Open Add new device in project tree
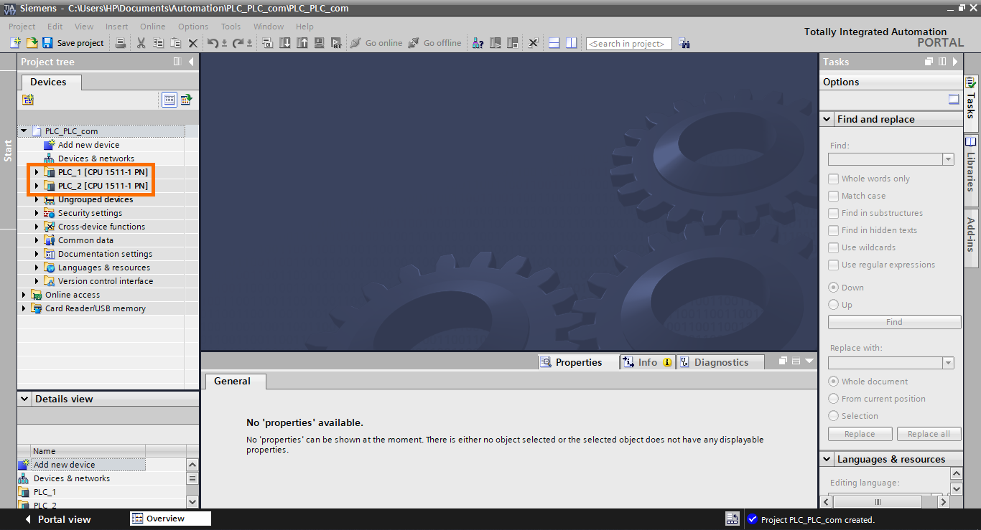This screenshot has height=530, width=981. 88,145
